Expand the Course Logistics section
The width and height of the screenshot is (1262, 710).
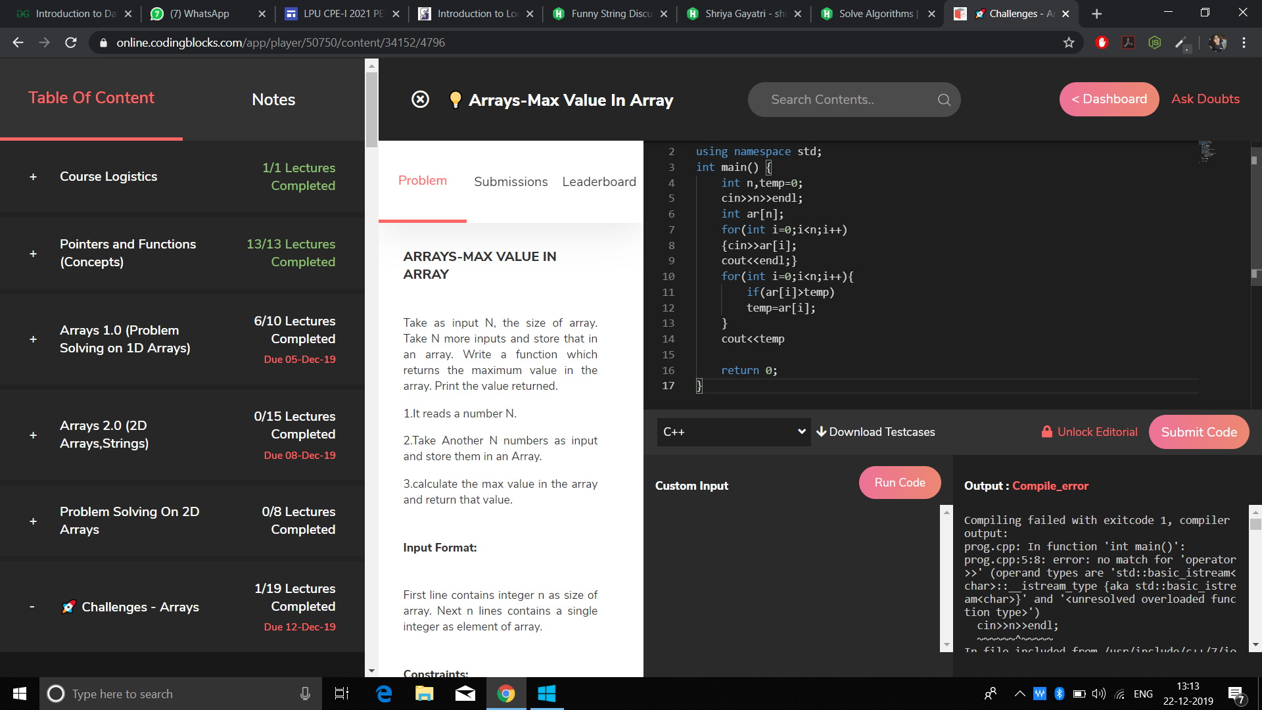coord(33,177)
